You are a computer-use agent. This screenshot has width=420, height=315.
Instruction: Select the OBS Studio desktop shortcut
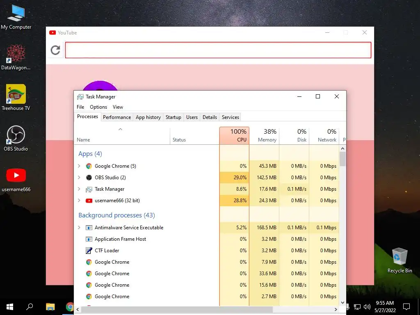[x=16, y=138]
